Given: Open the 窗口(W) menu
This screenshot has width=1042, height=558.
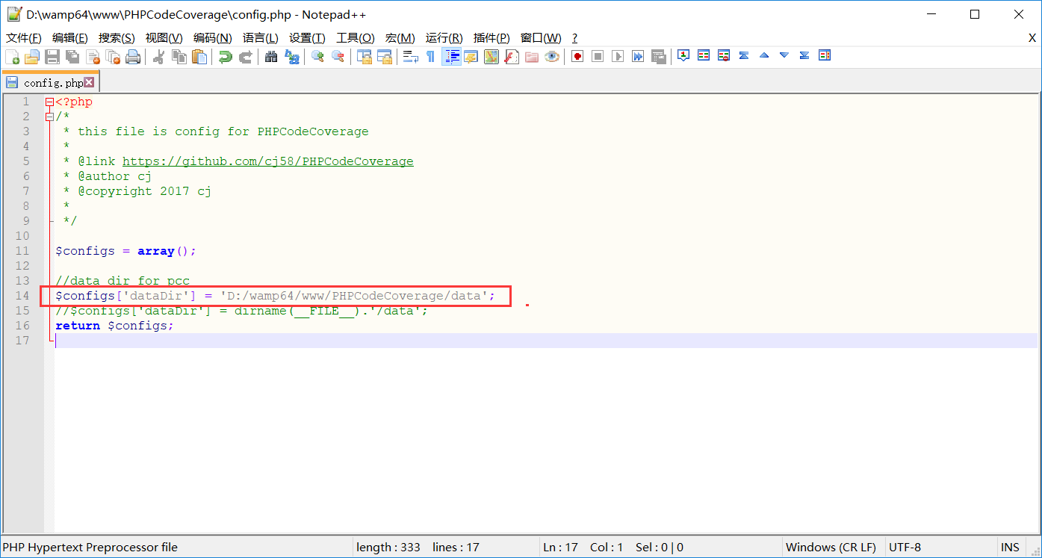Looking at the screenshot, I should click(x=541, y=38).
